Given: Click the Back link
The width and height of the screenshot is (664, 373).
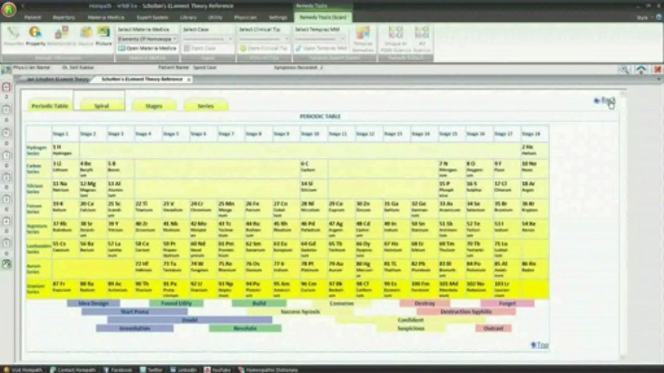Looking at the screenshot, I should pyautogui.click(x=605, y=101).
